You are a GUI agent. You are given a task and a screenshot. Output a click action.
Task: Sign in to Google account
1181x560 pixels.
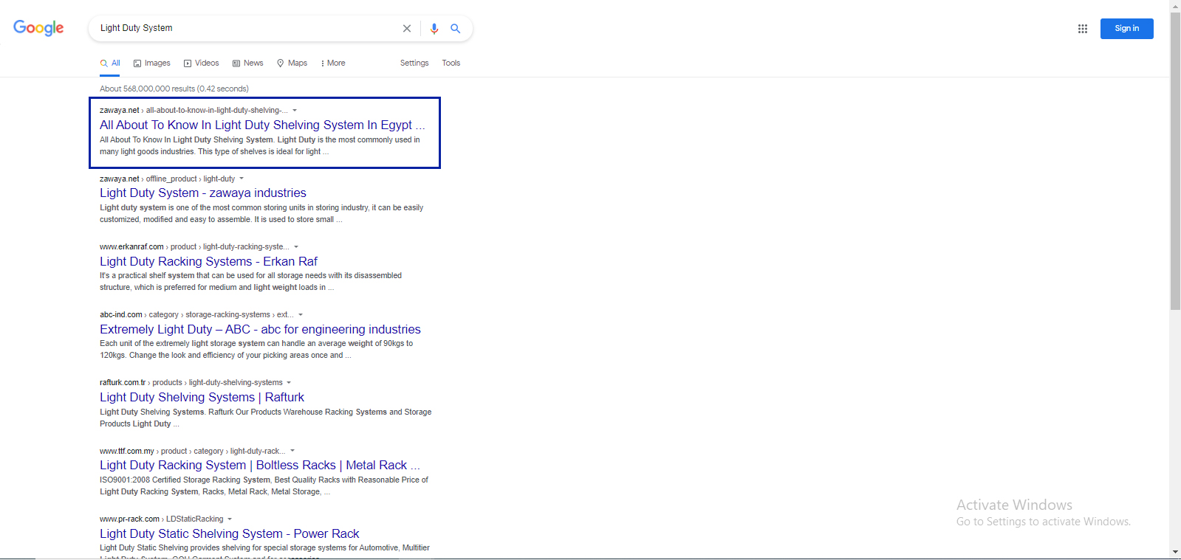[1126, 29]
